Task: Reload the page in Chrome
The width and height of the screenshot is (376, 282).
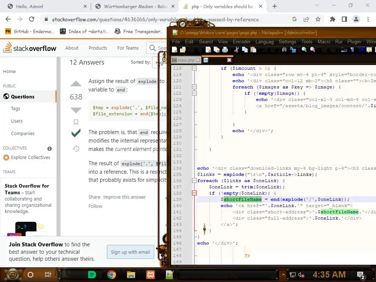Action: tap(32, 19)
